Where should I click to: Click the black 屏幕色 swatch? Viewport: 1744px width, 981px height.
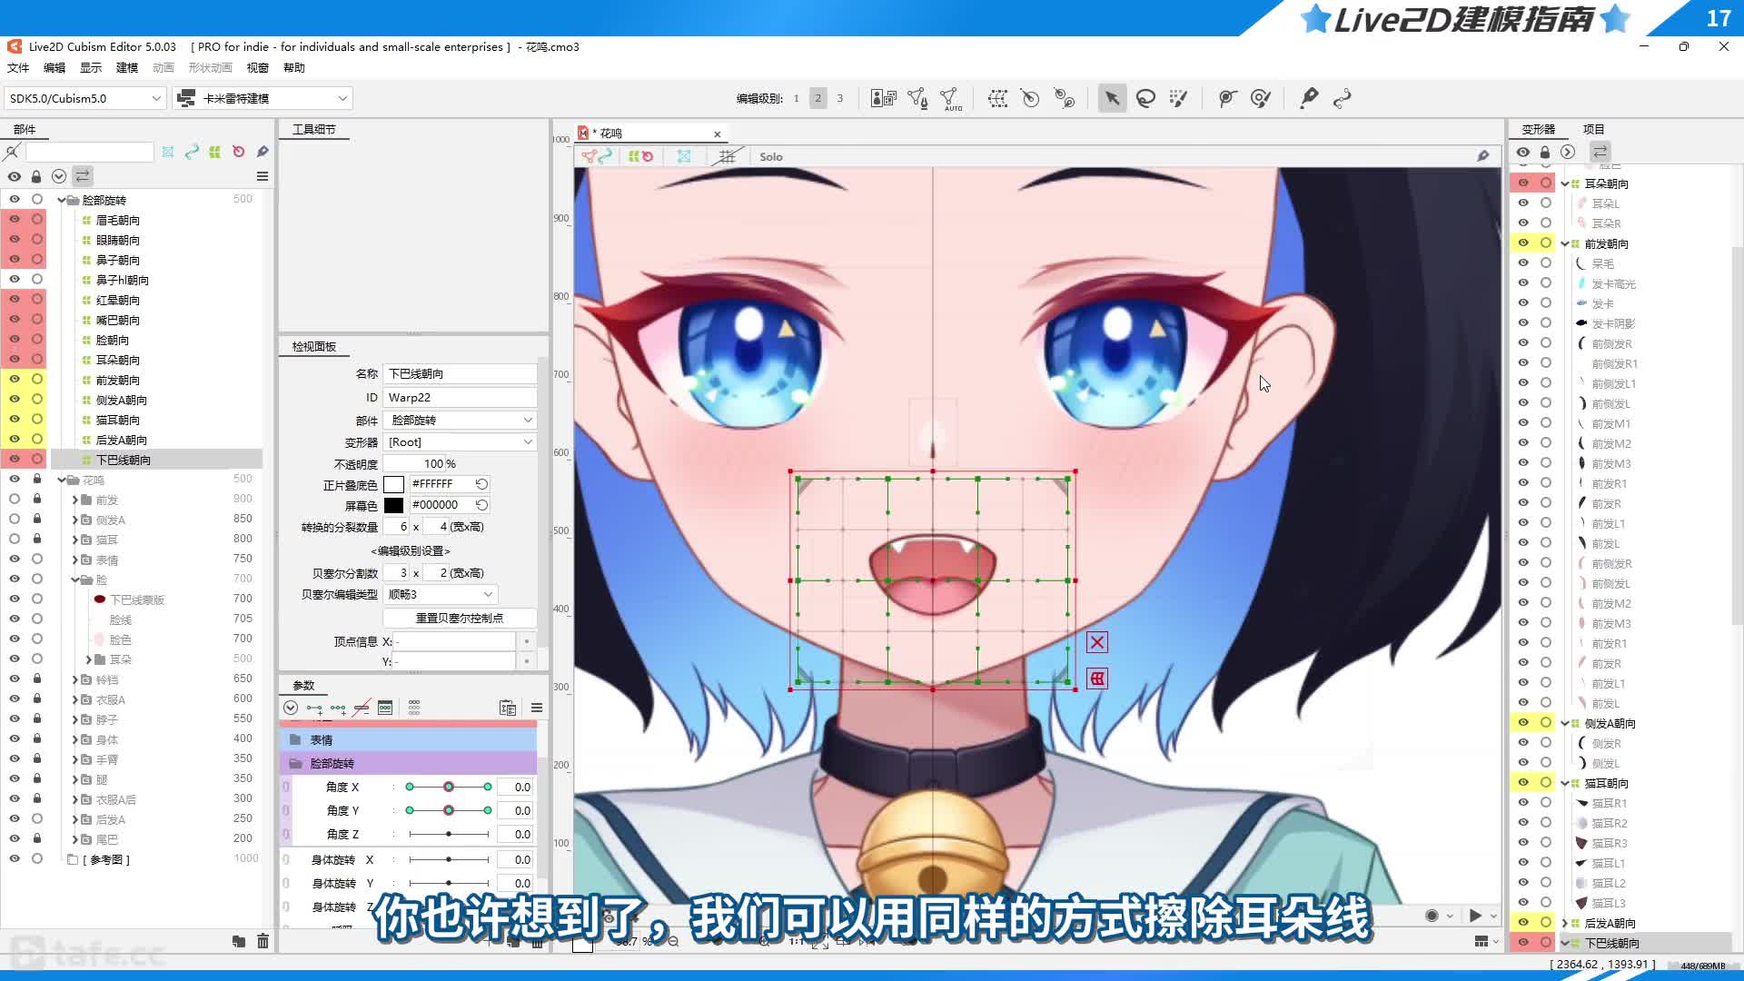[393, 505]
